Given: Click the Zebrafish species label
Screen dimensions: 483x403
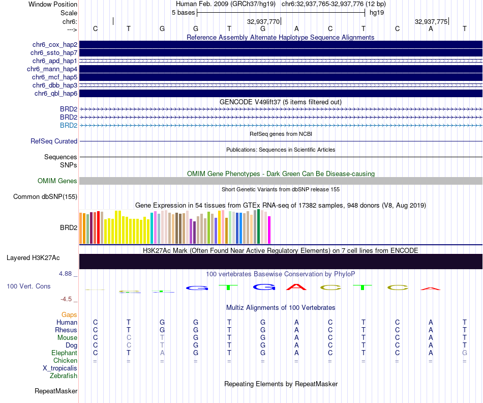Looking at the screenshot, I should pos(64,376).
